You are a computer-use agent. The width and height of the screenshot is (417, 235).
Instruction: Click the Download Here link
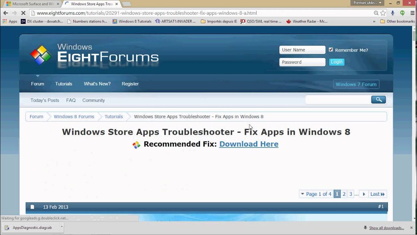(x=249, y=144)
